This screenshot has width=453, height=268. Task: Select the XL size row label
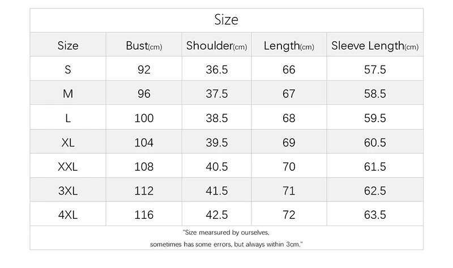(x=68, y=142)
